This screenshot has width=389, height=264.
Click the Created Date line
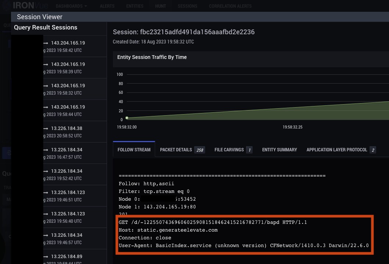pos(153,42)
